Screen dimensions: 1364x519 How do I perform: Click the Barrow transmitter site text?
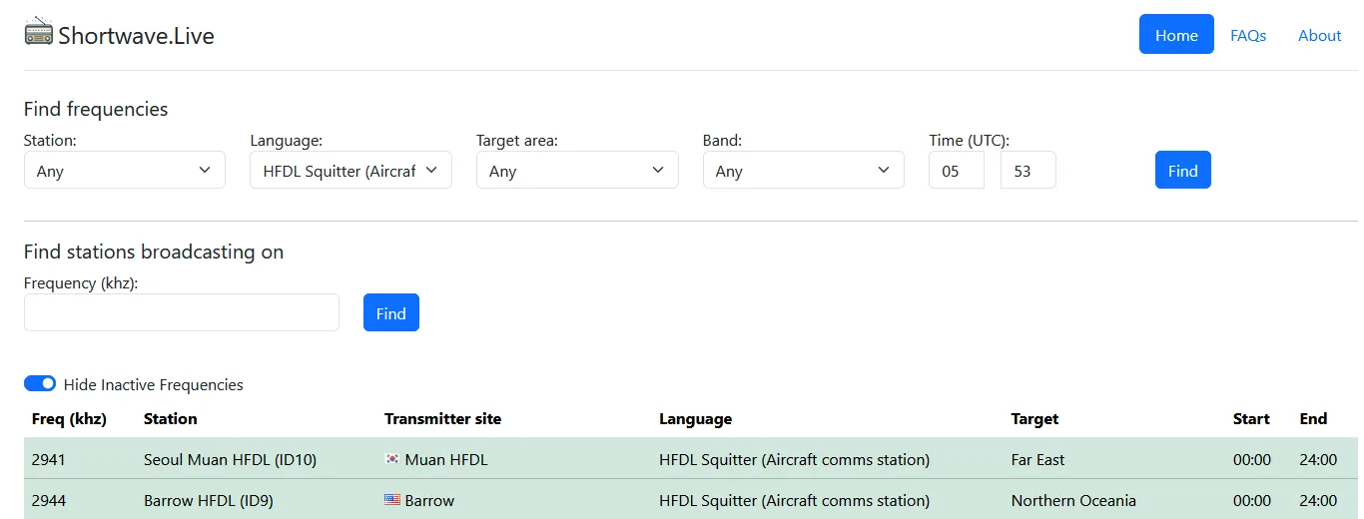(429, 501)
